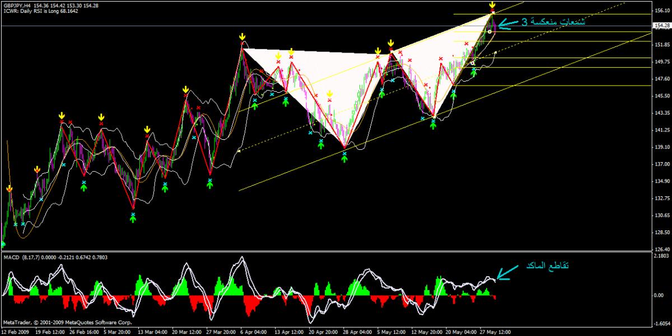
Task: Select the yellow down arrow above the 6 Apr peak
Action: point(242,37)
